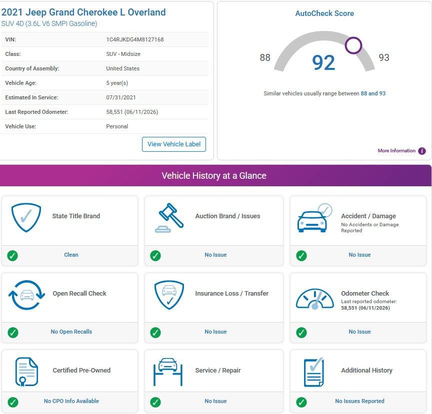Screen dimensions: 432x414
Task: Open the View Vehicle Label button
Action: pos(174,144)
